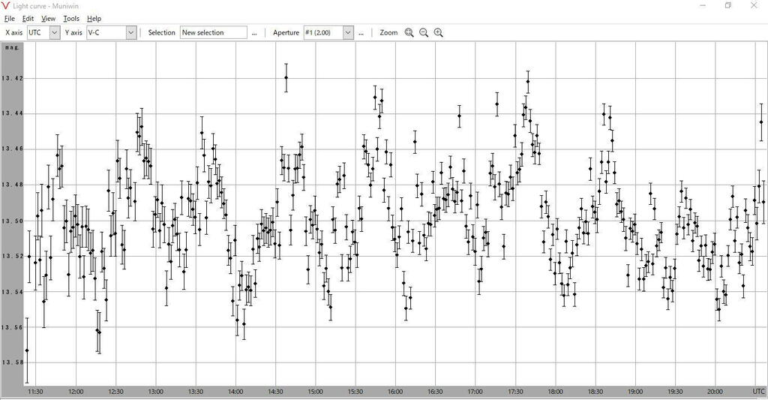Click the 20:00 time axis label
Viewport: 768px width, 400px height.
(715, 391)
